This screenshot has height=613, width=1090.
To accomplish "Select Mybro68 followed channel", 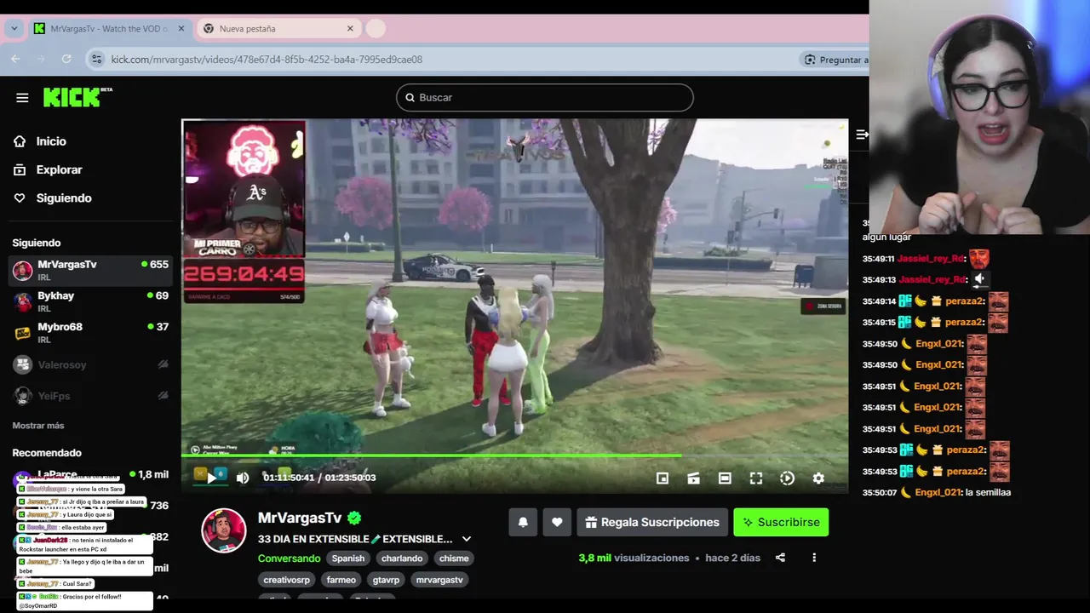I will [x=89, y=333].
